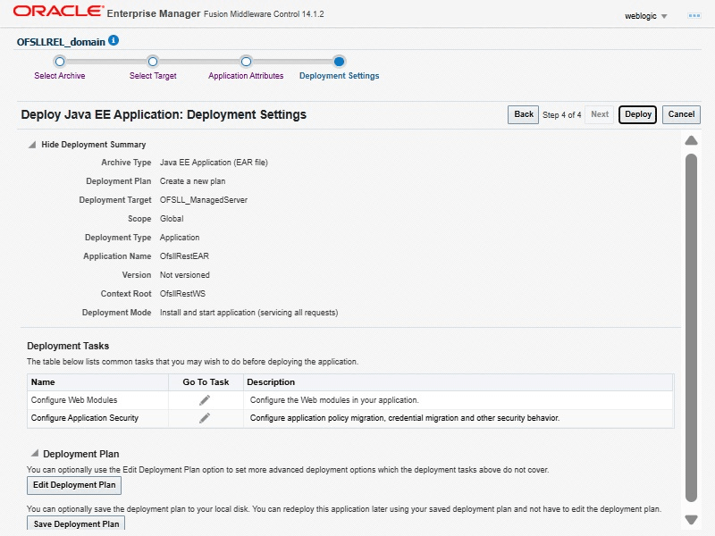715x536 pixels.
Task: Collapse the Hide Deployment Summary section
Action: (x=33, y=145)
